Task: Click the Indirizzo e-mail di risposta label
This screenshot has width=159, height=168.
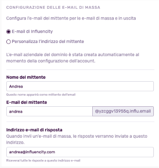Action: (x=34, y=130)
